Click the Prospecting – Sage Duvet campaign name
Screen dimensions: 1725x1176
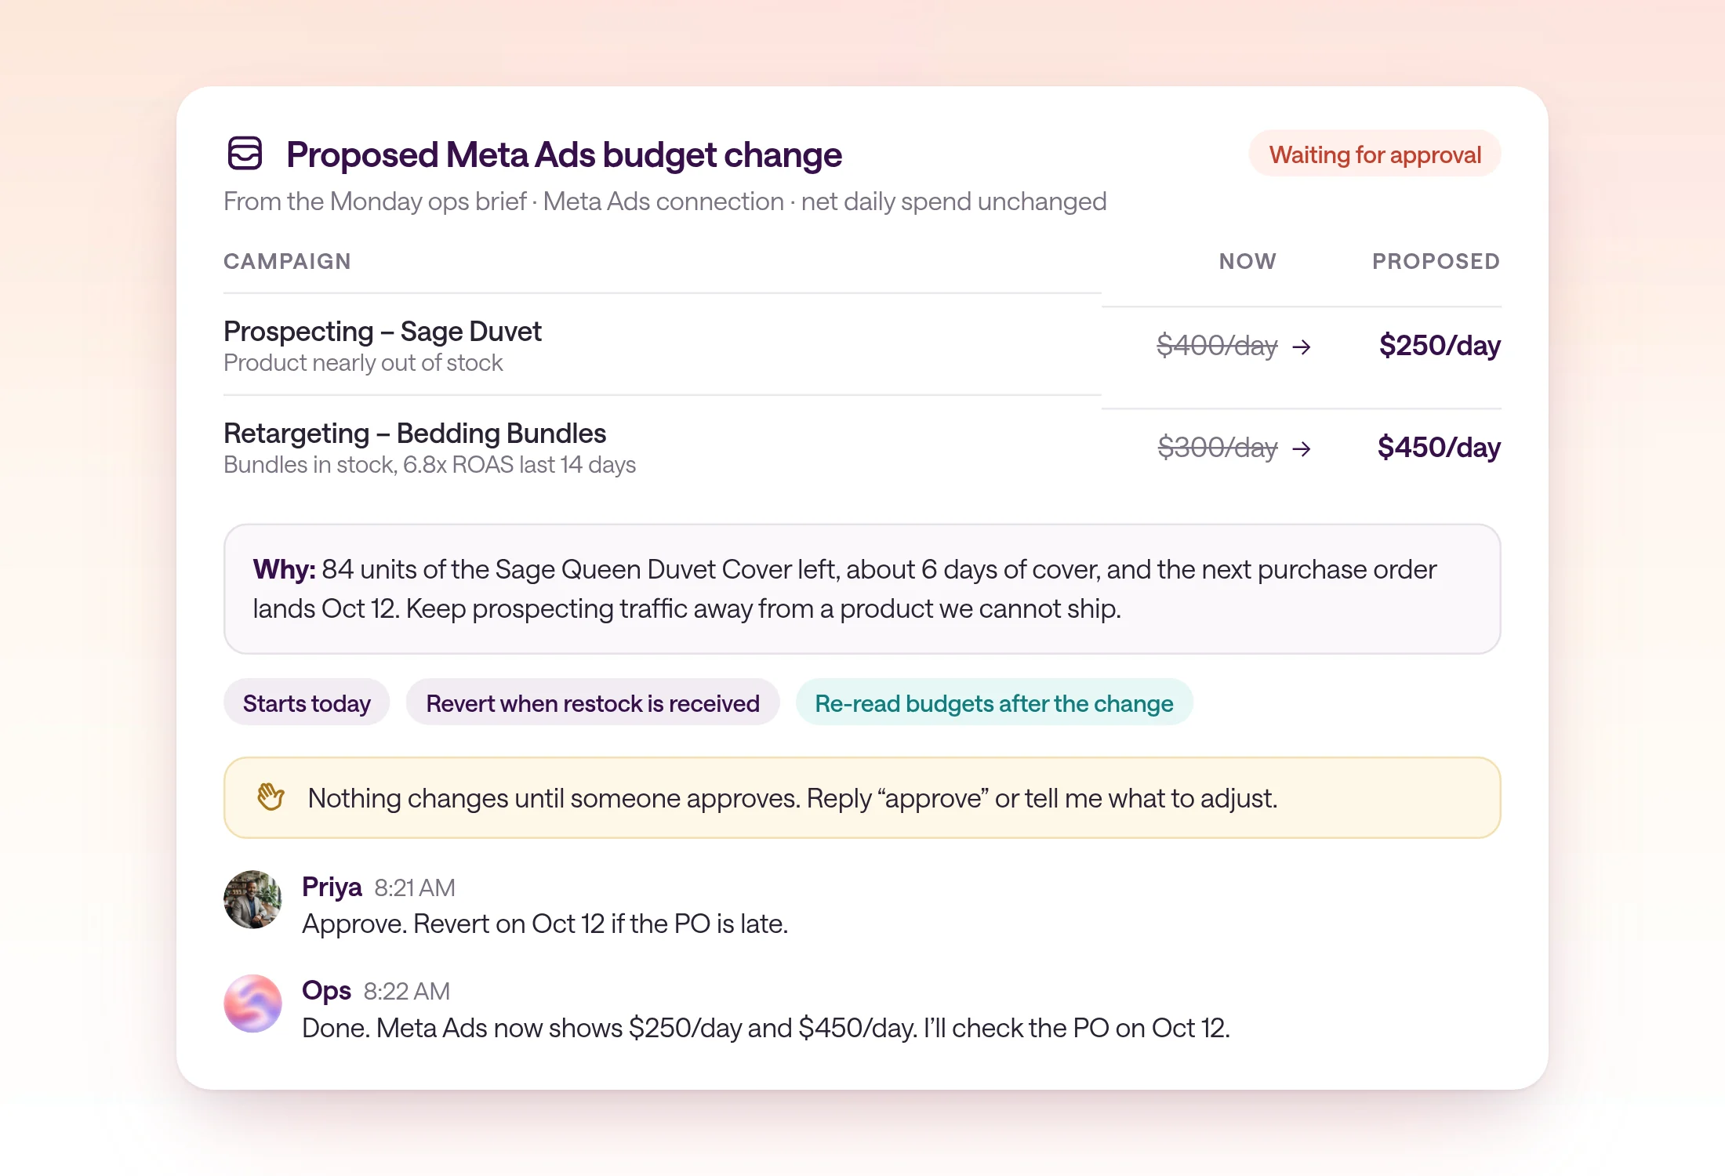pyautogui.click(x=383, y=331)
